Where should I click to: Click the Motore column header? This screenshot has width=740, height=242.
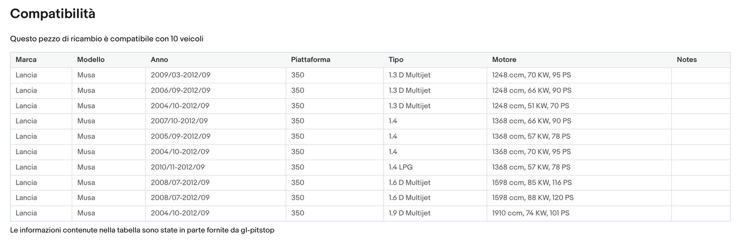pyautogui.click(x=504, y=60)
